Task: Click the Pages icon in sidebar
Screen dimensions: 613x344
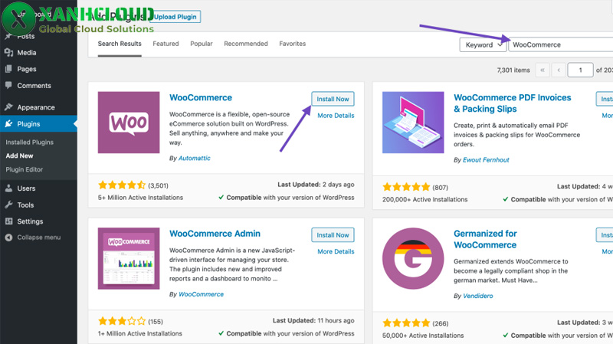Action: pos(8,69)
